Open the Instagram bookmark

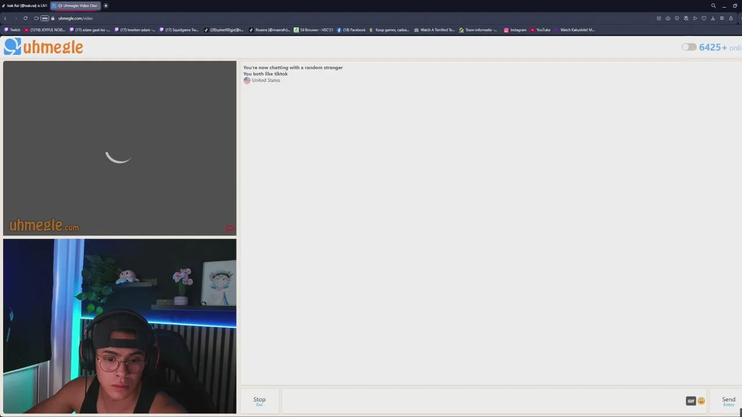point(515,30)
